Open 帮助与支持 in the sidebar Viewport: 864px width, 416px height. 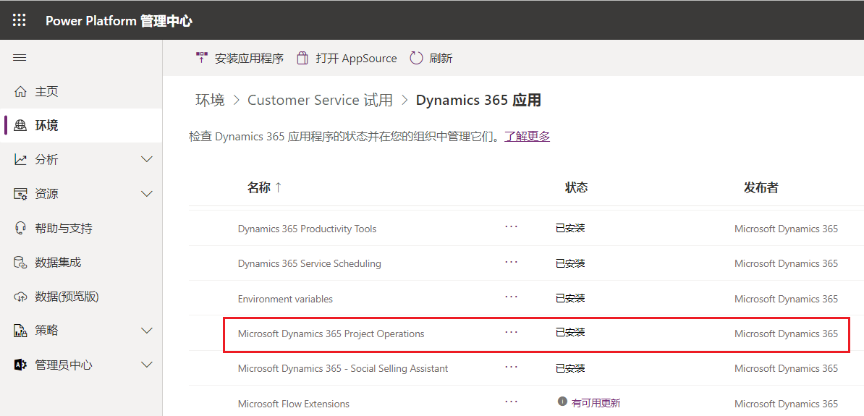pyautogui.click(x=64, y=228)
